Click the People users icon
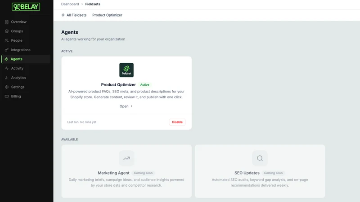Screen dimensions: 360x202 tap(7, 40)
